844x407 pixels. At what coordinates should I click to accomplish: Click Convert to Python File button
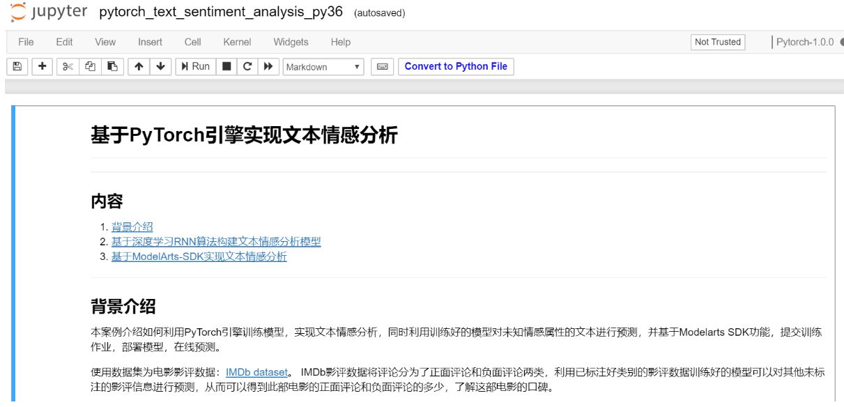point(456,66)
